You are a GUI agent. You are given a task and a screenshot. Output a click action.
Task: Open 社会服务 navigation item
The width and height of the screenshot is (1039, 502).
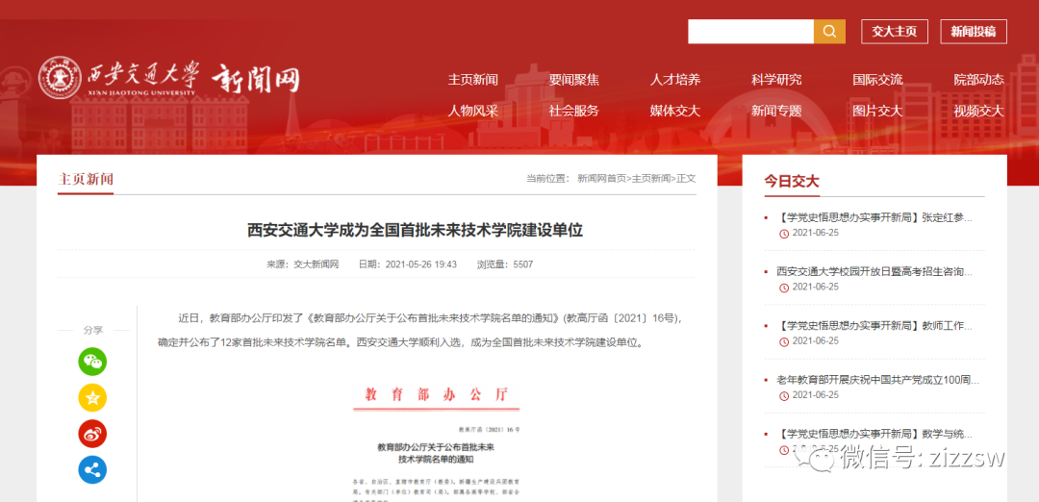click(x=573, y=111)
